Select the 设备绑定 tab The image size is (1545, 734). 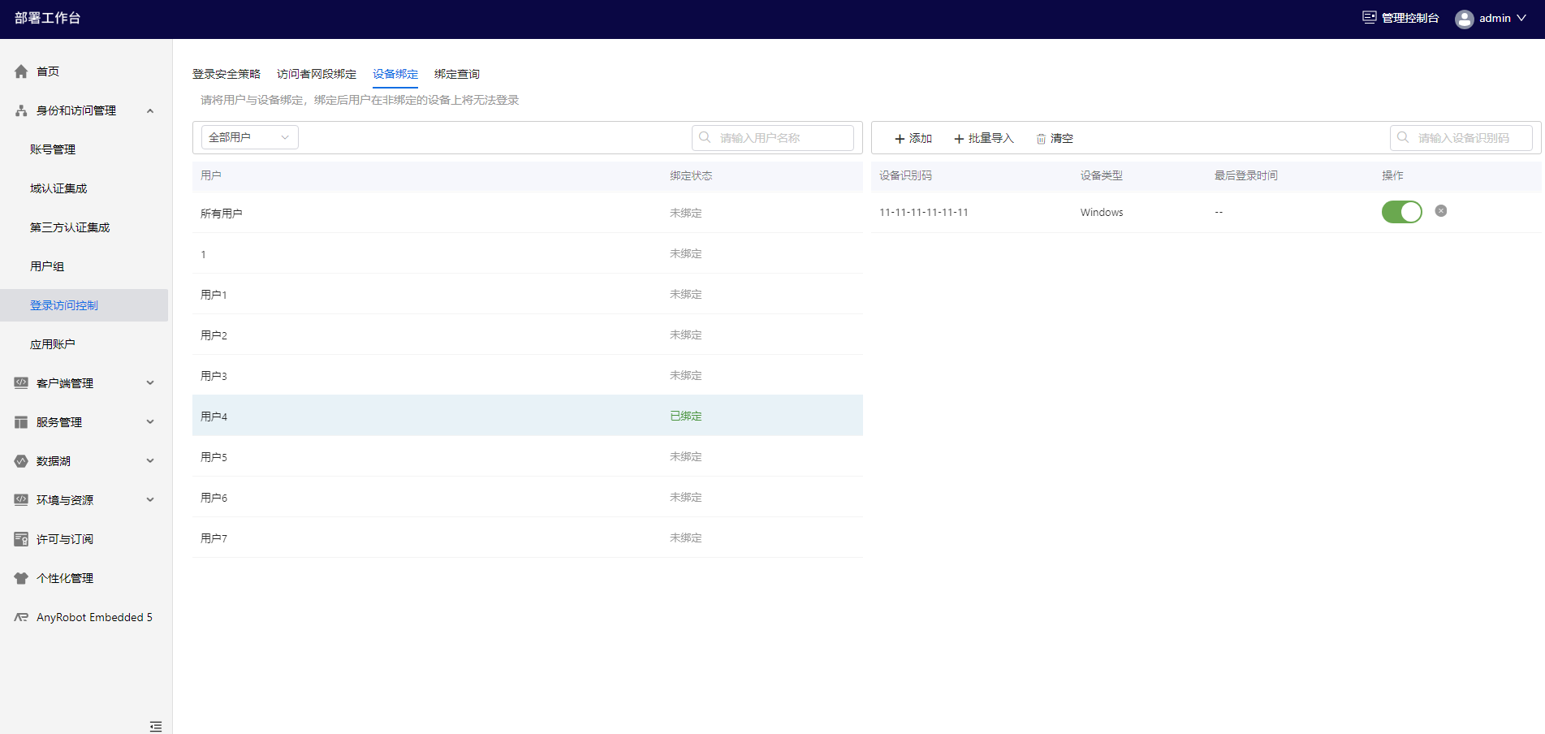tap(395, 74)
